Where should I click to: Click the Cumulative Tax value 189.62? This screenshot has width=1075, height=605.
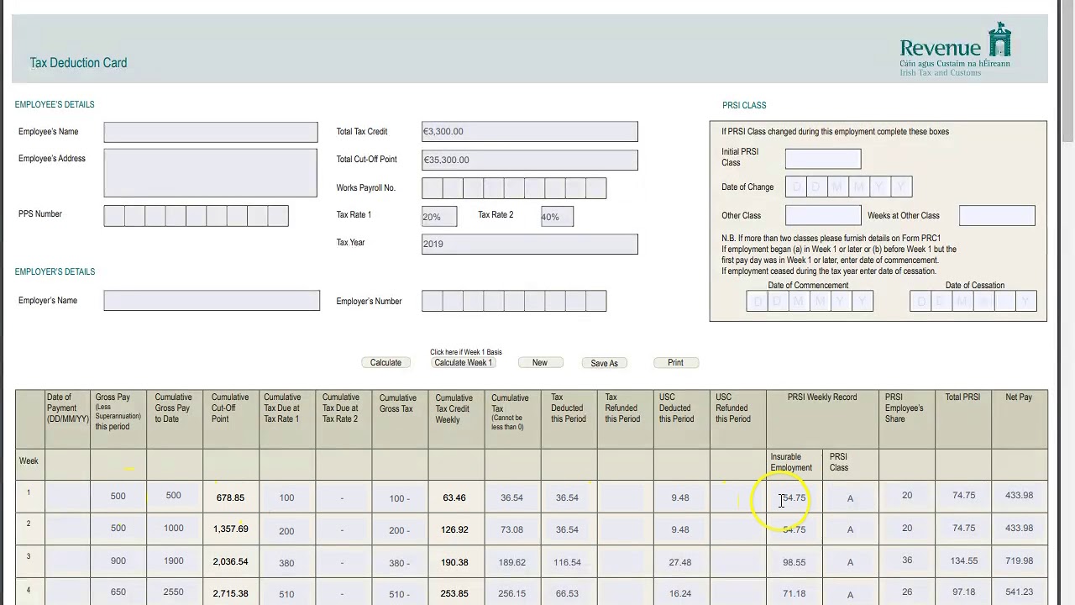click(x=511, y=562)
